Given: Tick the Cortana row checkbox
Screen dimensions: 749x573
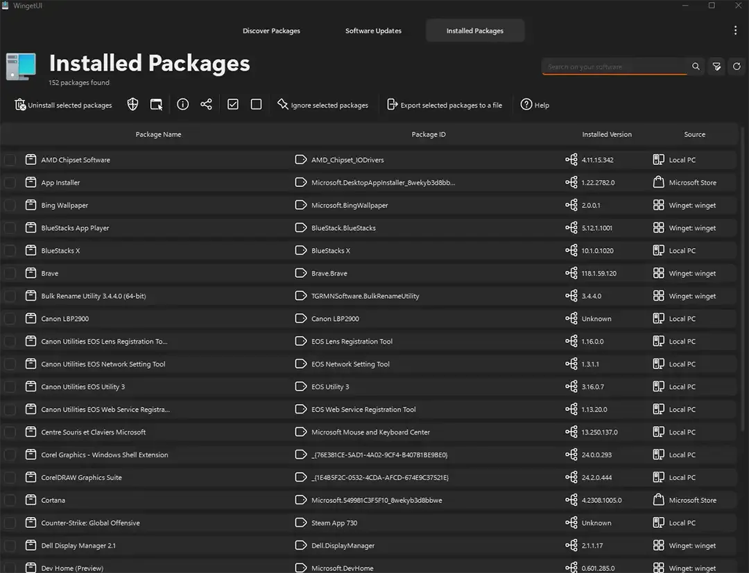Looking at the screenshot, I should coord(10,500).
